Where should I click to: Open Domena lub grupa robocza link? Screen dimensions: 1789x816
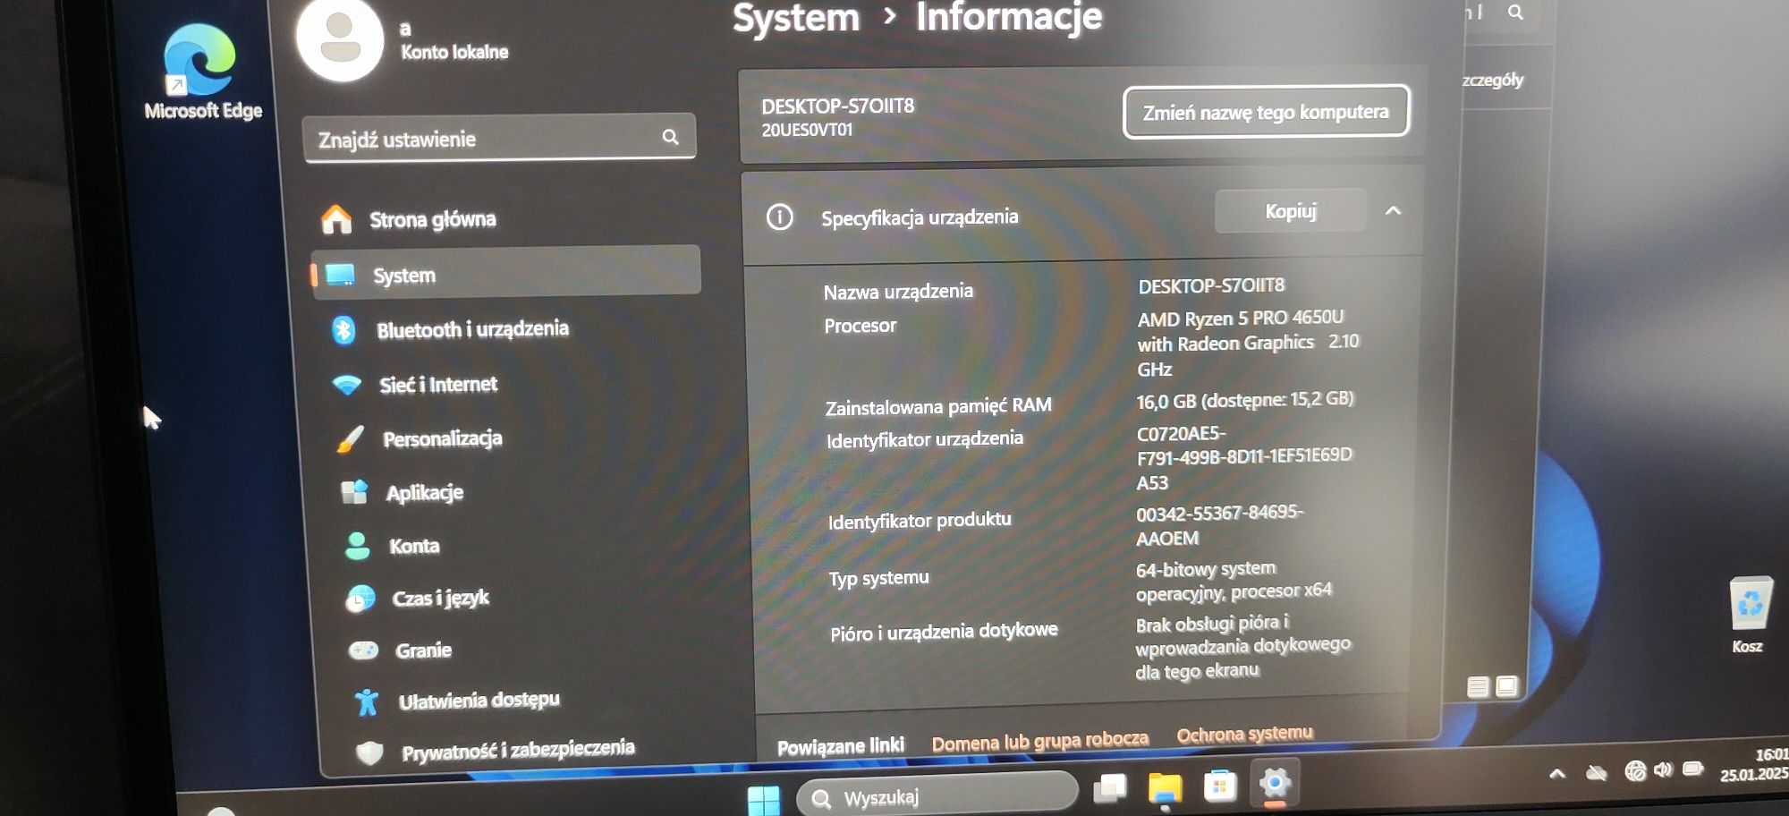1039,741
